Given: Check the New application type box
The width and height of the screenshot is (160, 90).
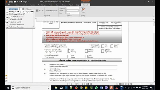Looking at the screenshot, I should [103, 46].
